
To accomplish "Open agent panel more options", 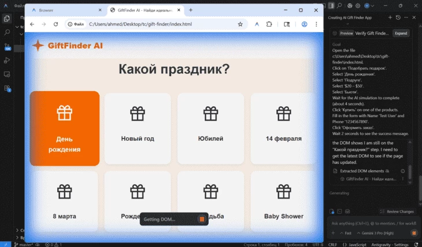I will [406, 17].
